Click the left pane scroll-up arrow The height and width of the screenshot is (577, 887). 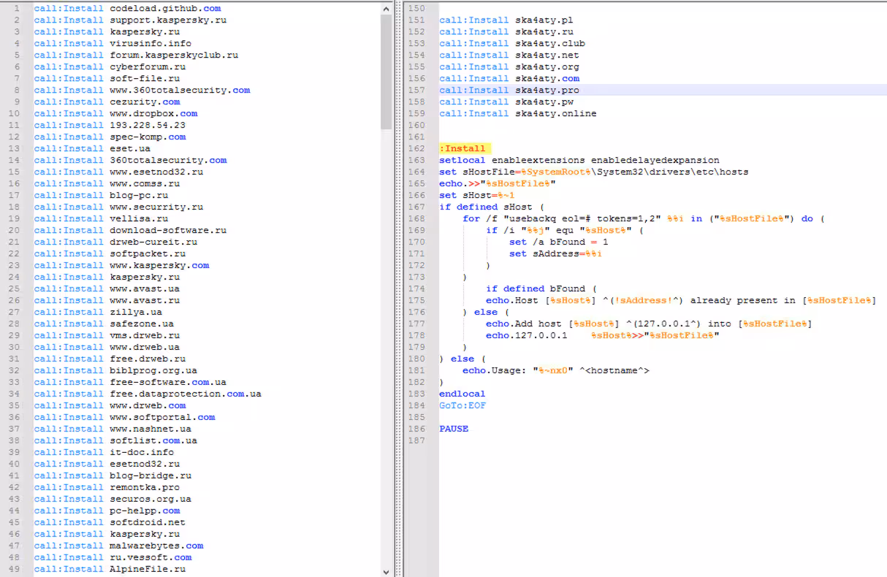click(387, 8)
